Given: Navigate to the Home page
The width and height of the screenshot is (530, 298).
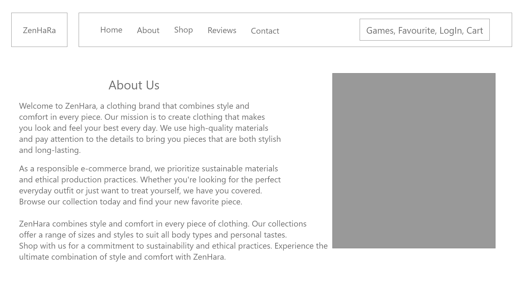Looking at the screenshot, I should (x=111, y=30).
